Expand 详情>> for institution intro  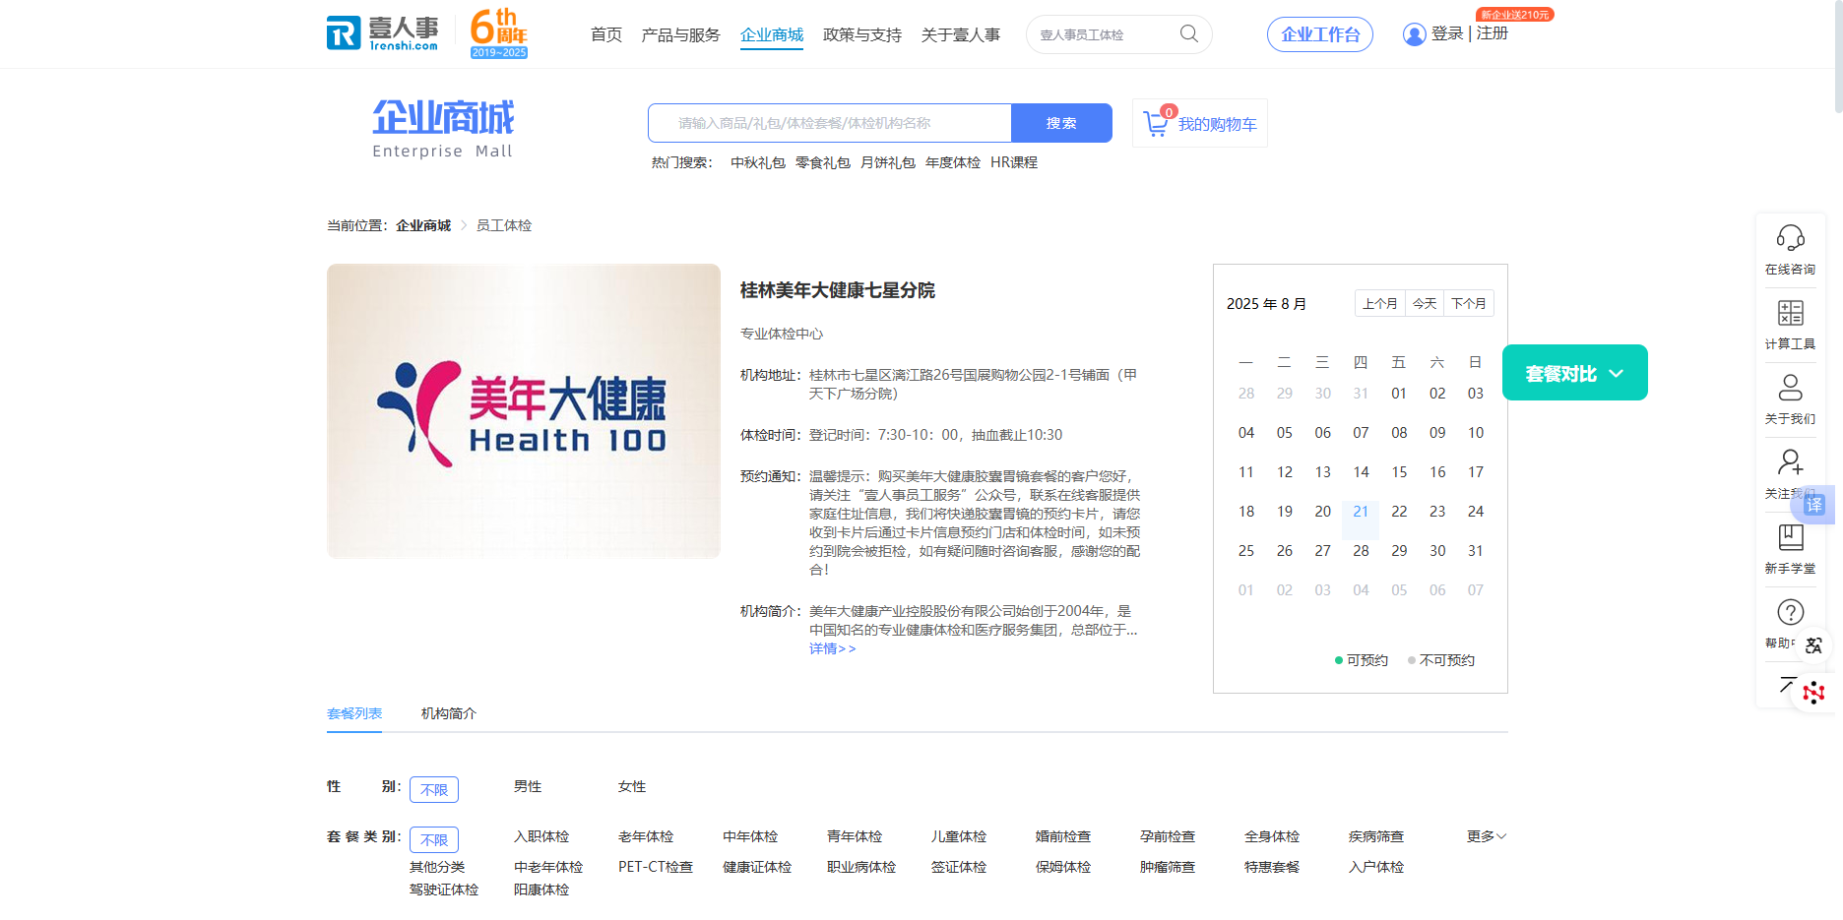[x=832, y=648]
